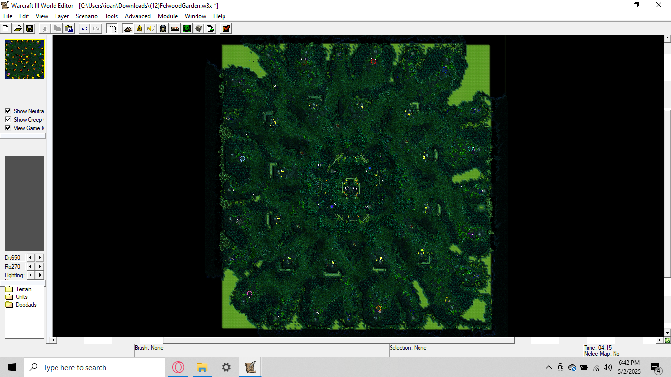The image size is (671, 377).
Task: Open the Edit menu
Action: [24, 16]
